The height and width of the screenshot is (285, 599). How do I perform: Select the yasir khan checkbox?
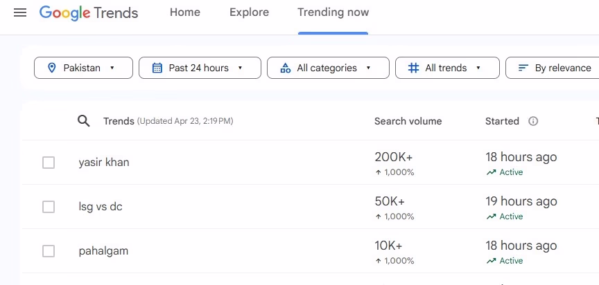click(49, 163)
